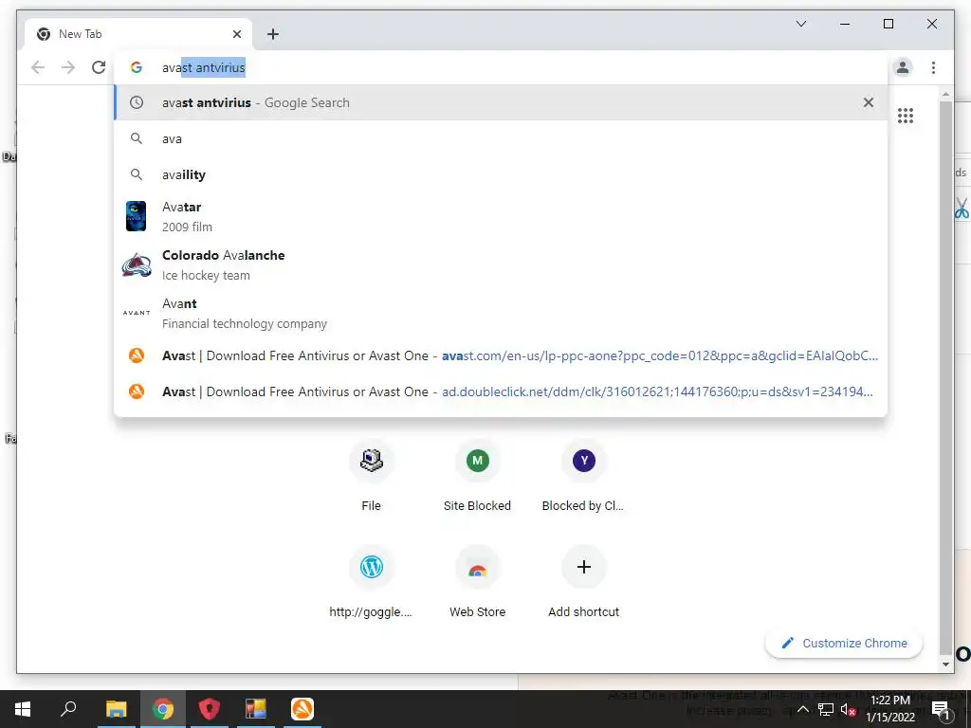Remove the avast antvirius history suggestion
Image resolution: width=971 pixels, height=728 pixels.
pos(869,102)
